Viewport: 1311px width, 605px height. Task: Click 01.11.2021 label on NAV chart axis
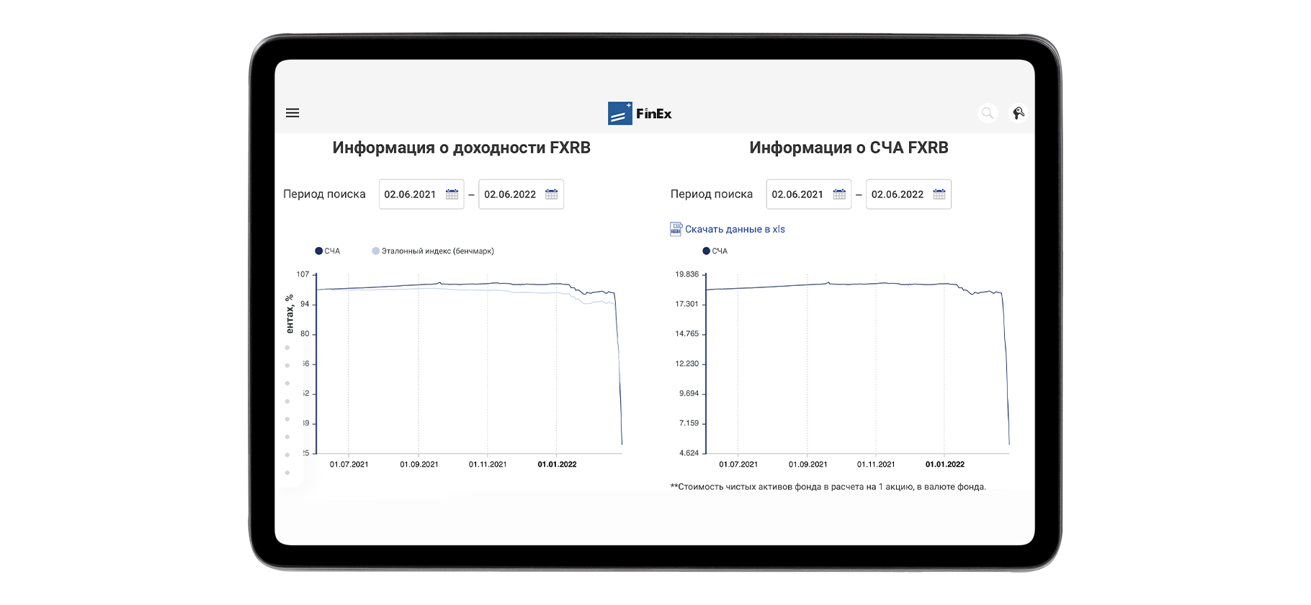pos(876,465)
